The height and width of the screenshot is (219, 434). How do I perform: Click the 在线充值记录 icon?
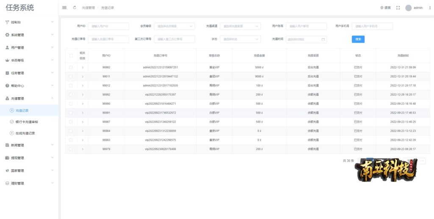click(11, 133)
